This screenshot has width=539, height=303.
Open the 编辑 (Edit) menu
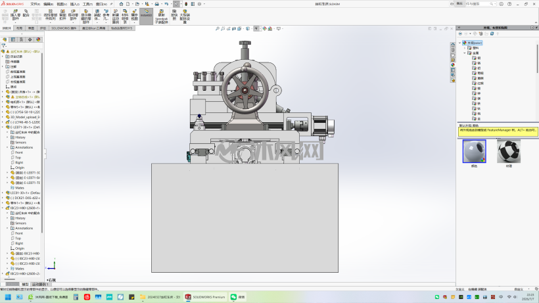(x=48, y=4)
